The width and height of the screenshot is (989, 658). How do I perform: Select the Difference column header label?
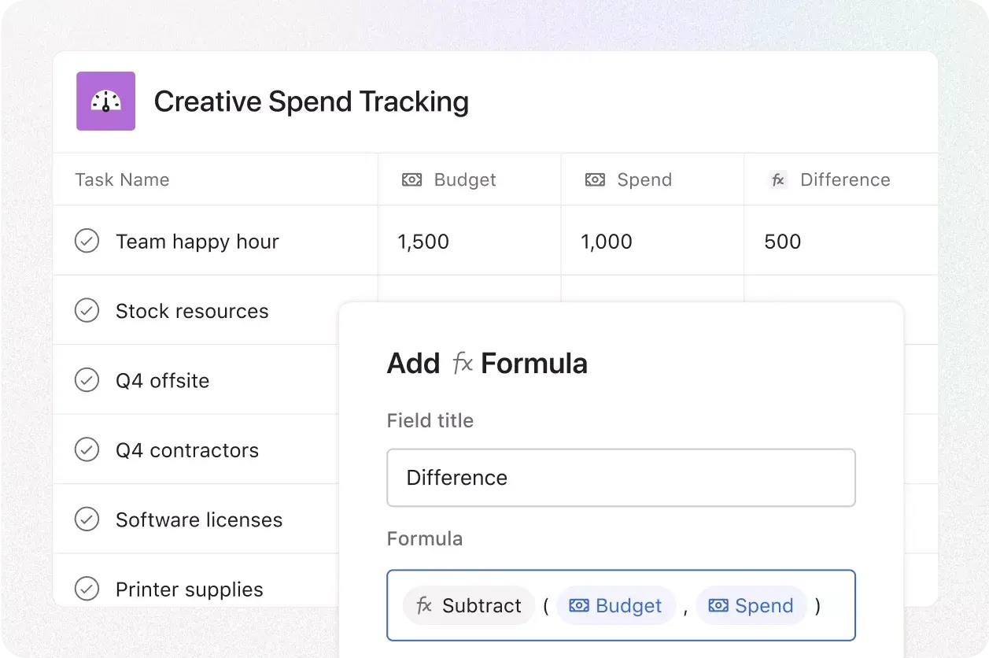pyautogui.click(x=844, y=179)
